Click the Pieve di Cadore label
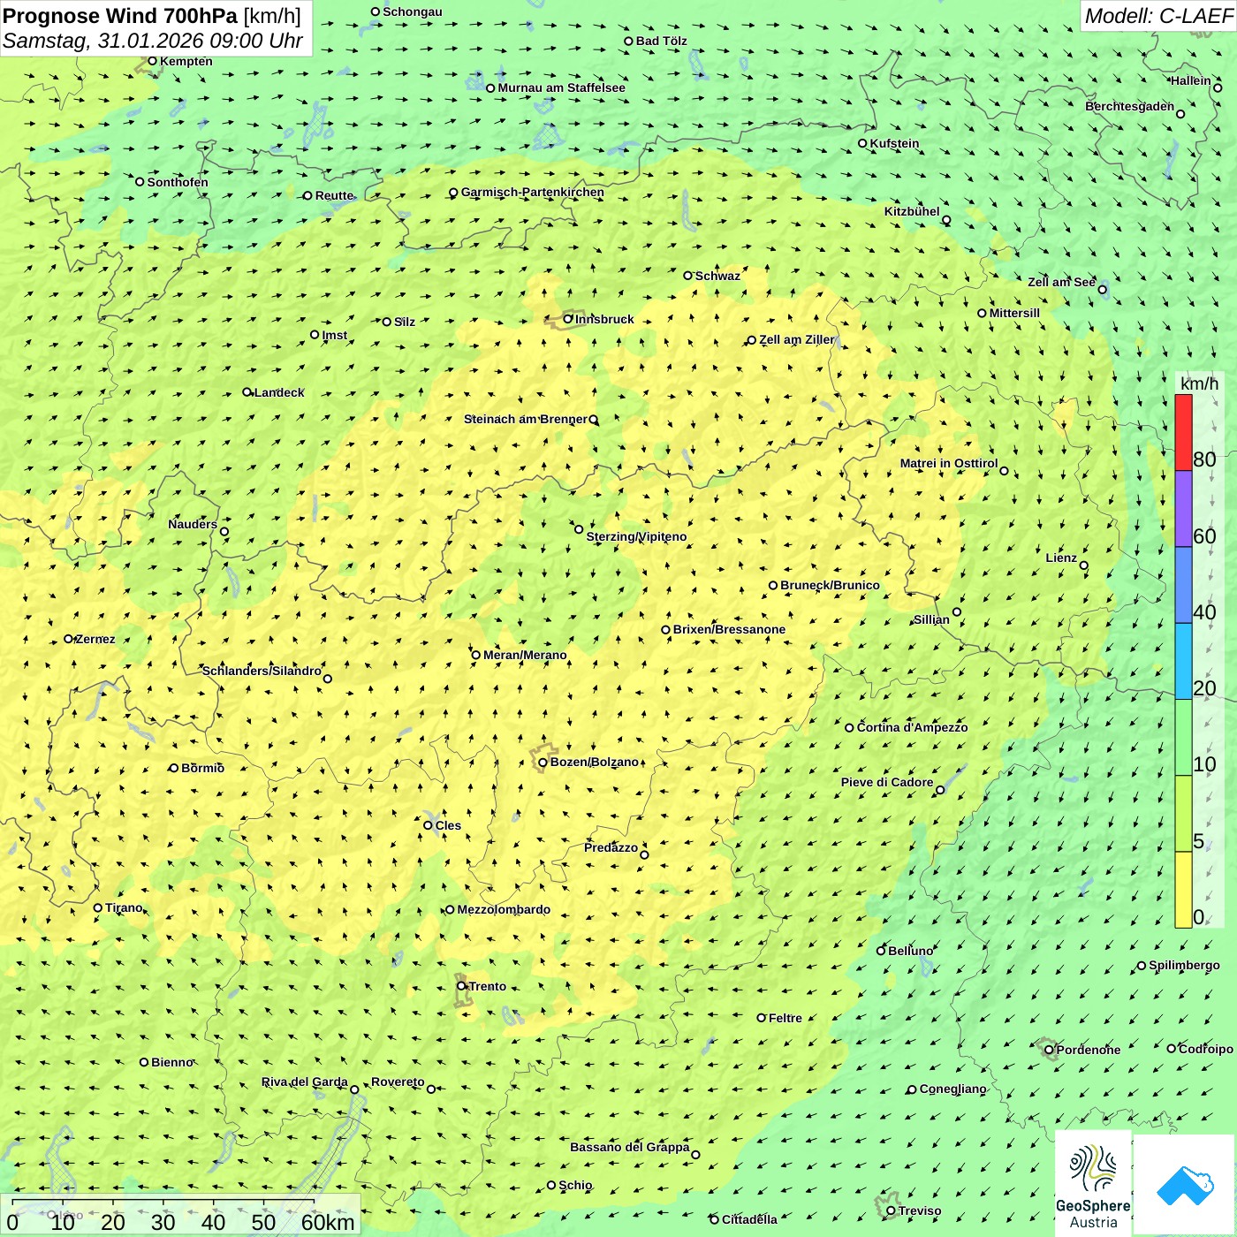This screenshot has width=1237, height=1237. click(887, 782)
